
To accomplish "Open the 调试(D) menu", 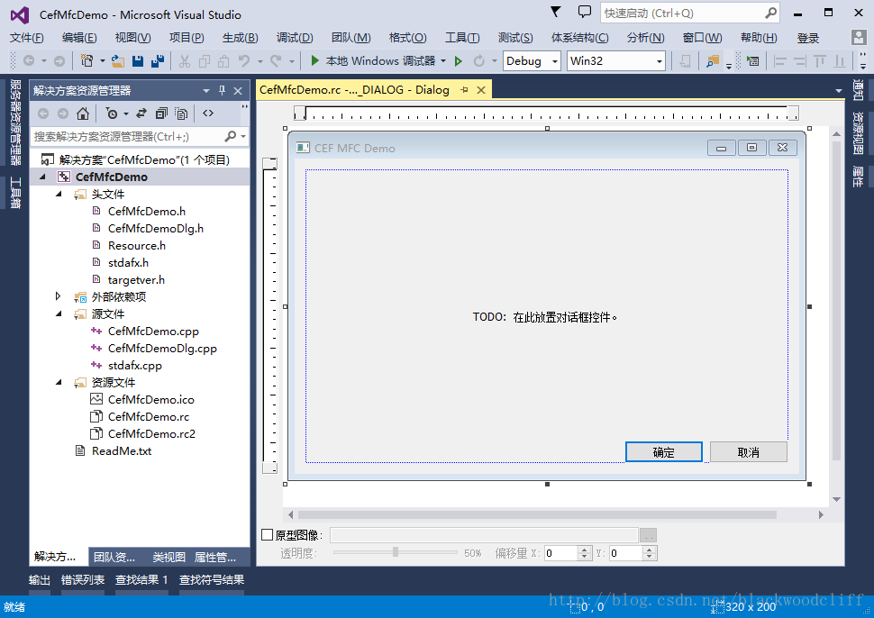I will pos(295,38).
